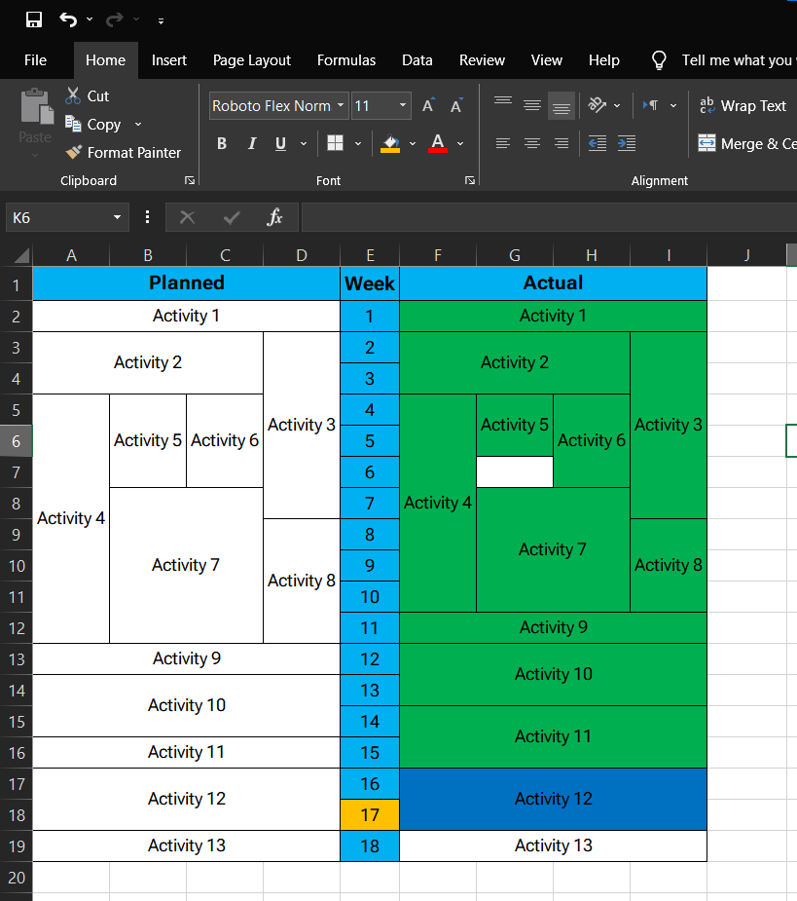Image resolution: width=797 pixels, height=901 pixels.
Task: Click the Increase Indent icon
Action: pyautogui.click(x=627, y=143)
